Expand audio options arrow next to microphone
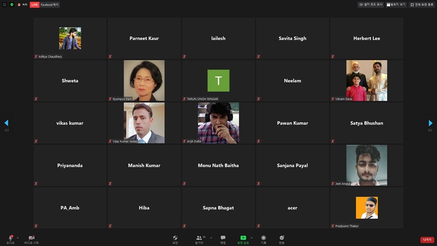 point(18,238)
